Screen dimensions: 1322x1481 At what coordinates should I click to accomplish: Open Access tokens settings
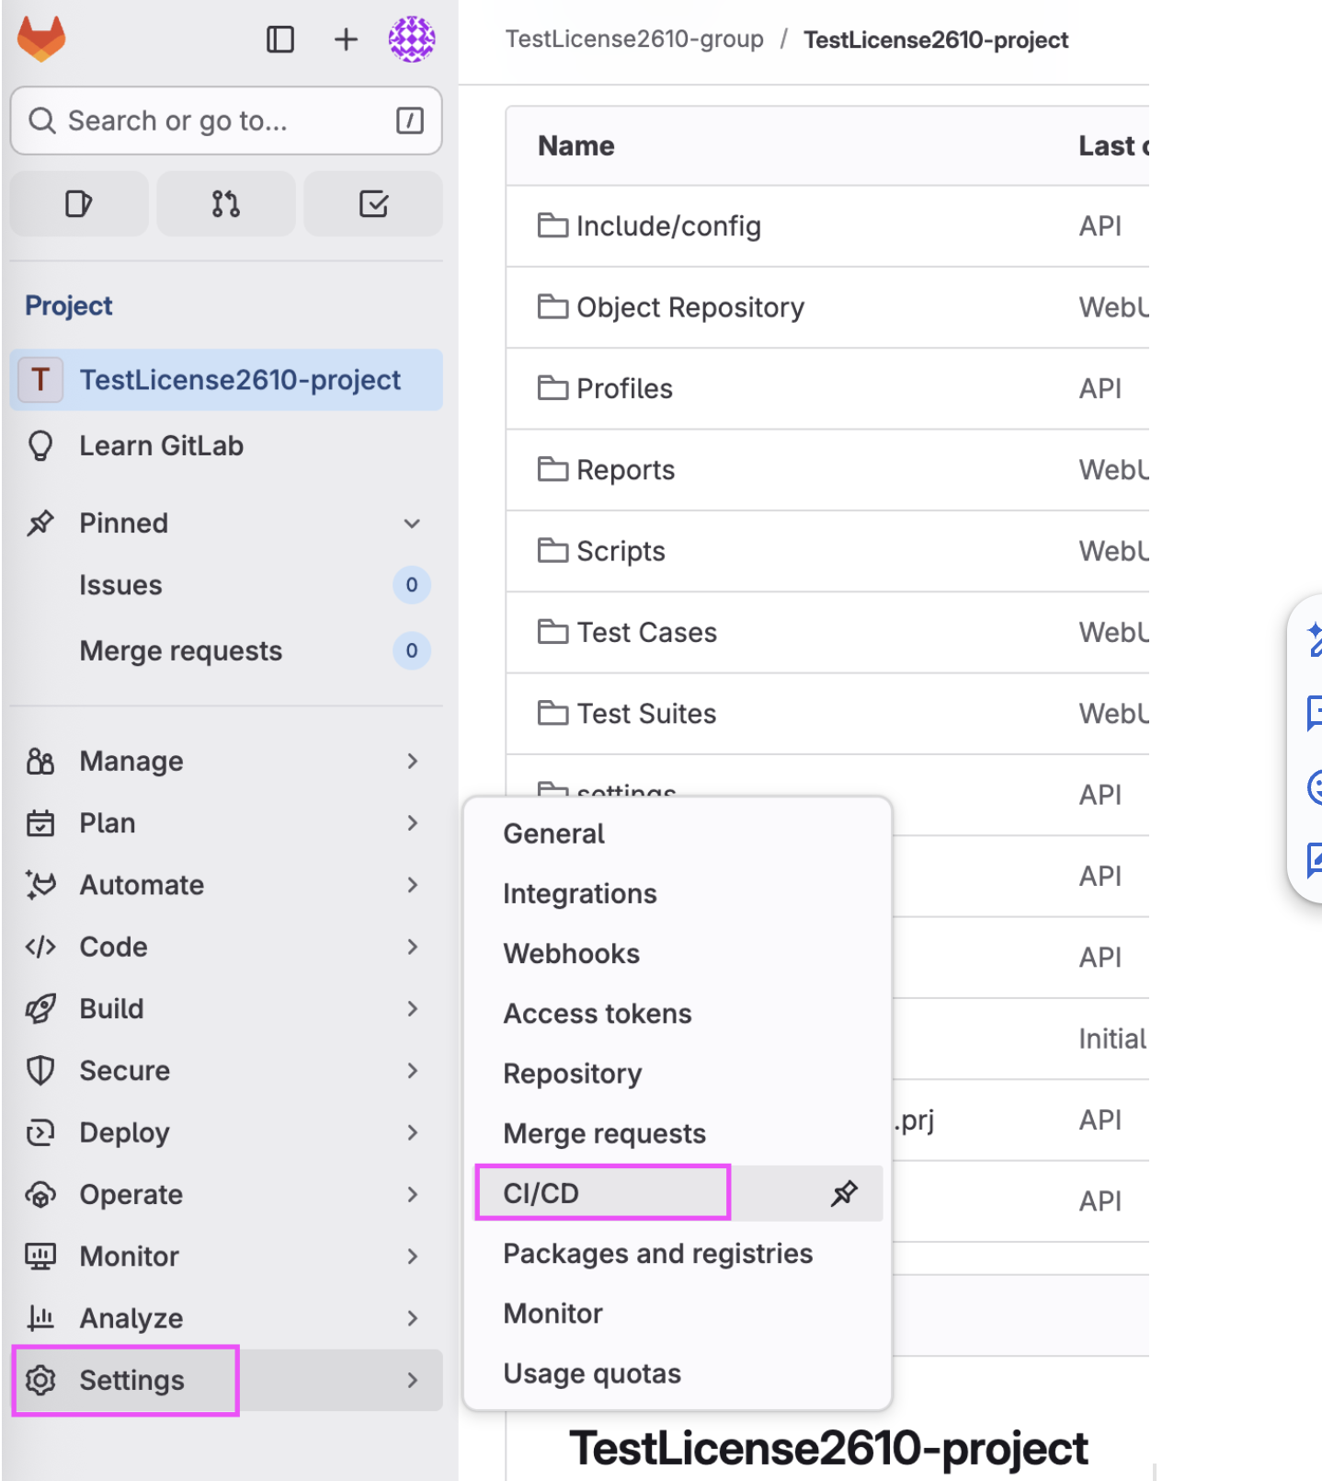click(678, 1014)
